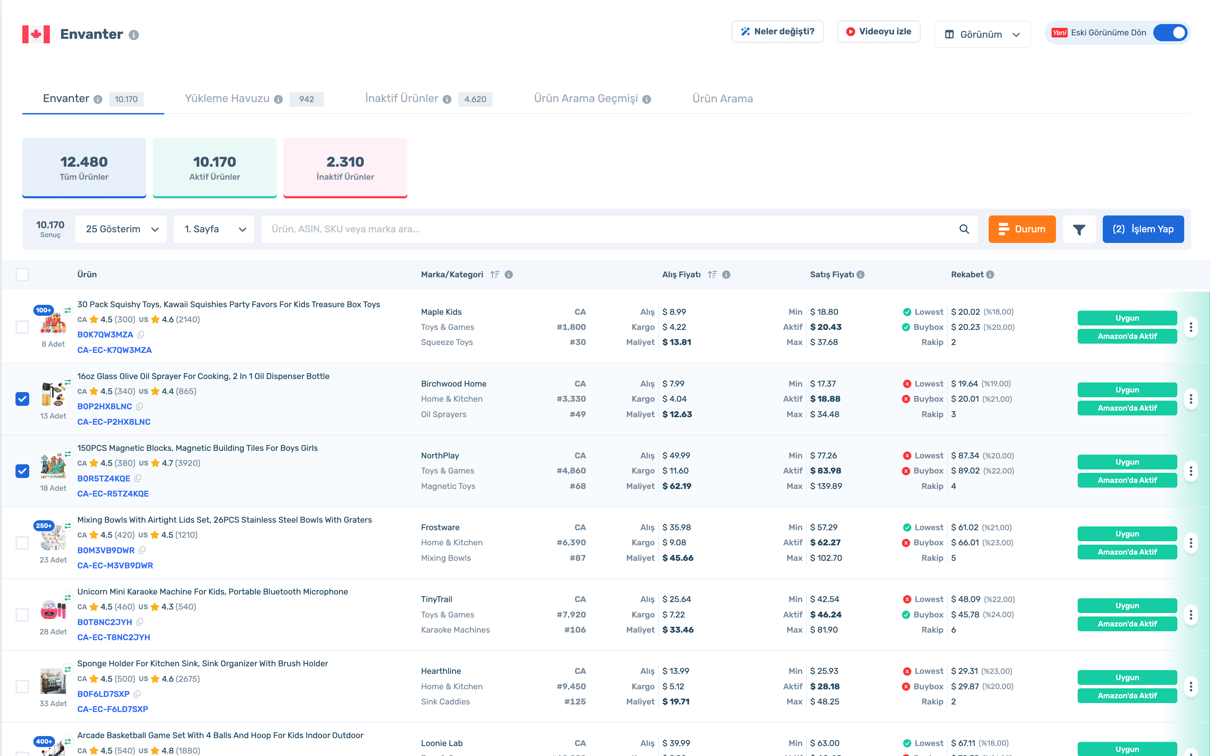1210x756 pixels.
Task: Open three-dot menu for Karaoke Machine row
Action: click(1191, 614)
